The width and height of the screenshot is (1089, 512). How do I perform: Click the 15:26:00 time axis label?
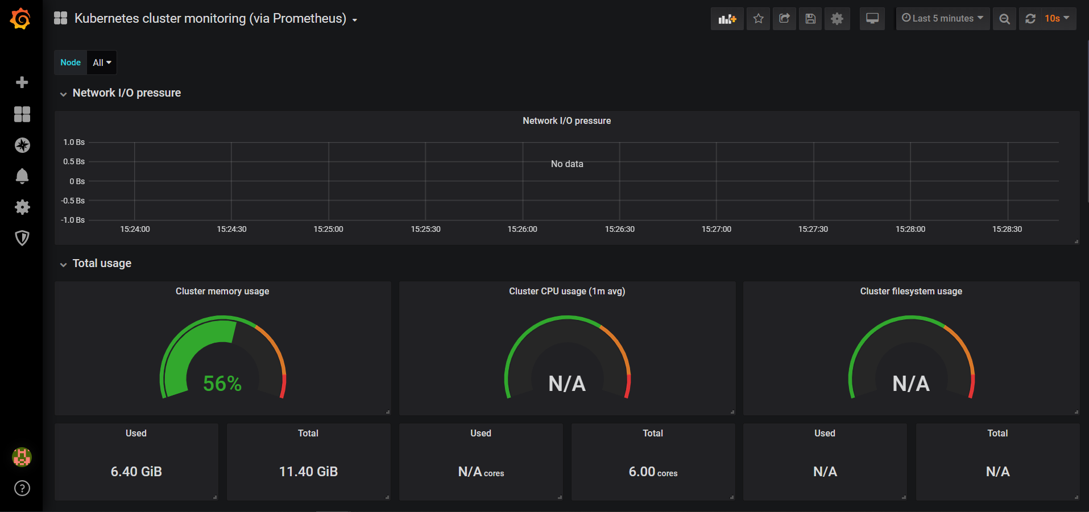click(522, 229)
